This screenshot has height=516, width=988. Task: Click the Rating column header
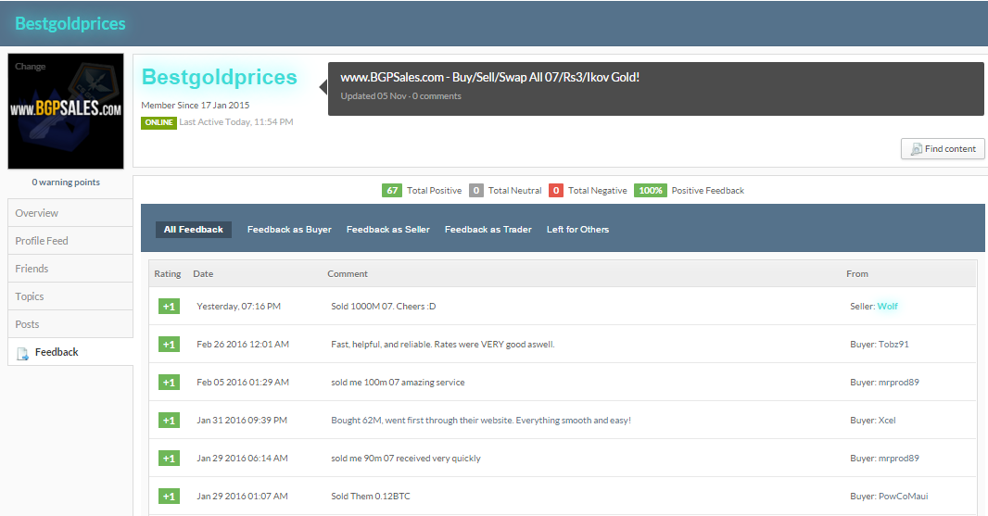point(168,273)
